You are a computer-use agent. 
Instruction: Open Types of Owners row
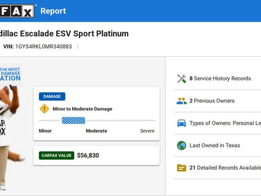pos(217,123)
